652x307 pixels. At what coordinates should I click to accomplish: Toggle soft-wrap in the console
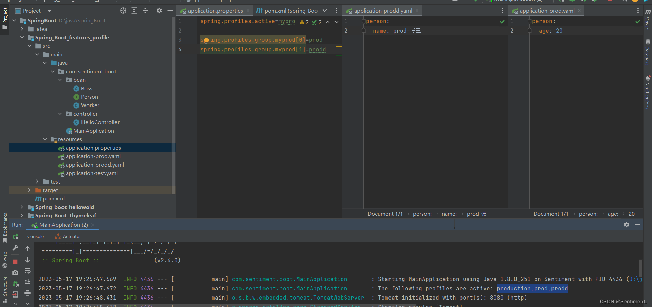coord(28,271)
